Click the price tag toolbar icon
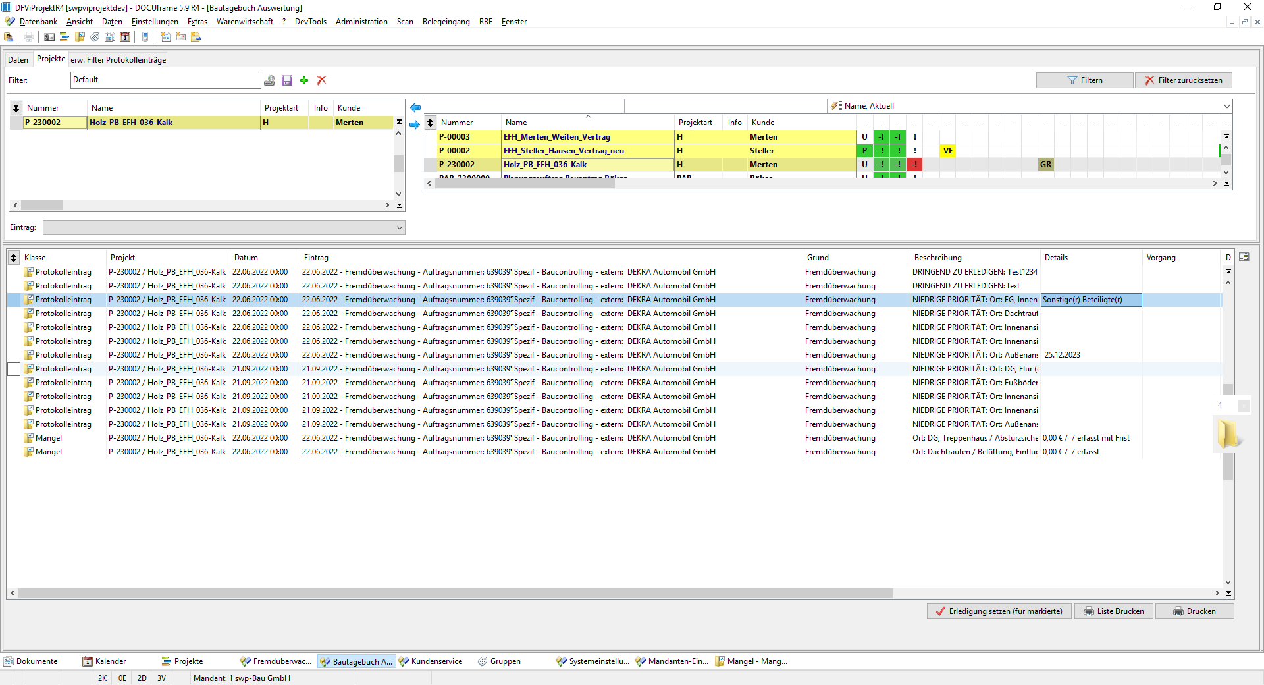 point(95,37)
